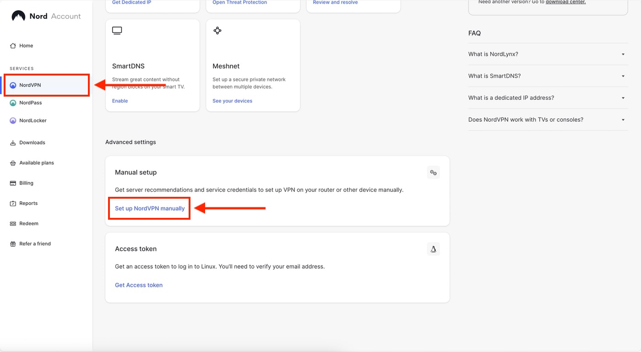Image resolution: width=641 pixels, height=352 pixels.
Task: Open Available plans page
Action: tap(37, 163)
